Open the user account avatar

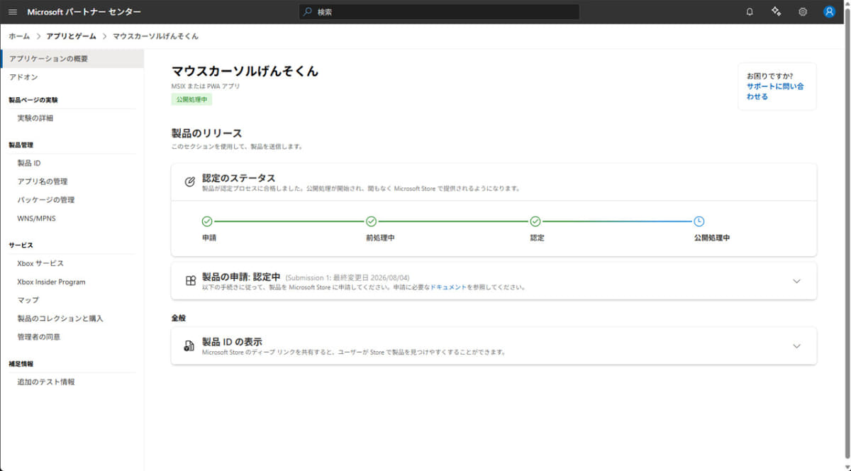(x=829, y=12)
